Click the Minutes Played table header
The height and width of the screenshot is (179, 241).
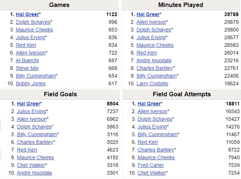181,5
